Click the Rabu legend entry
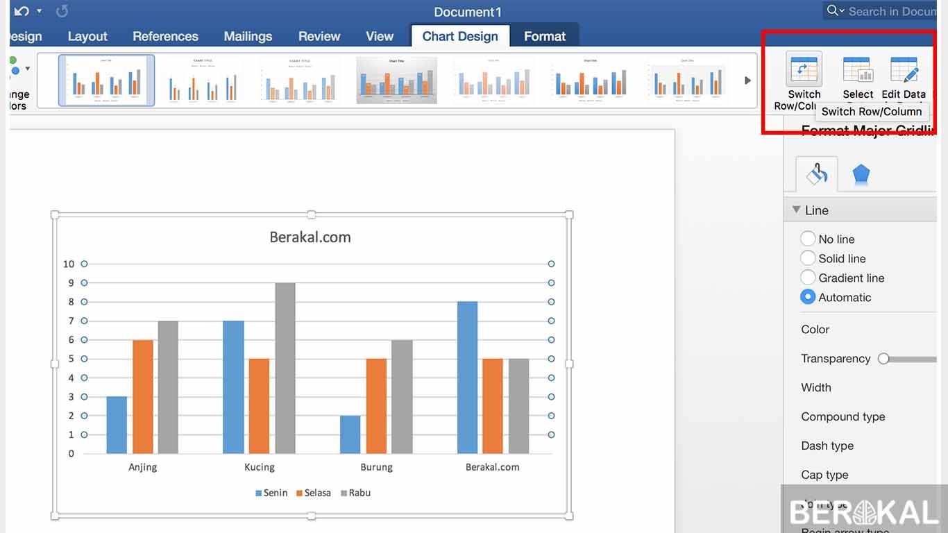Image resolution: width=948 pixels, height=533 pixels. tap(355, 493)
